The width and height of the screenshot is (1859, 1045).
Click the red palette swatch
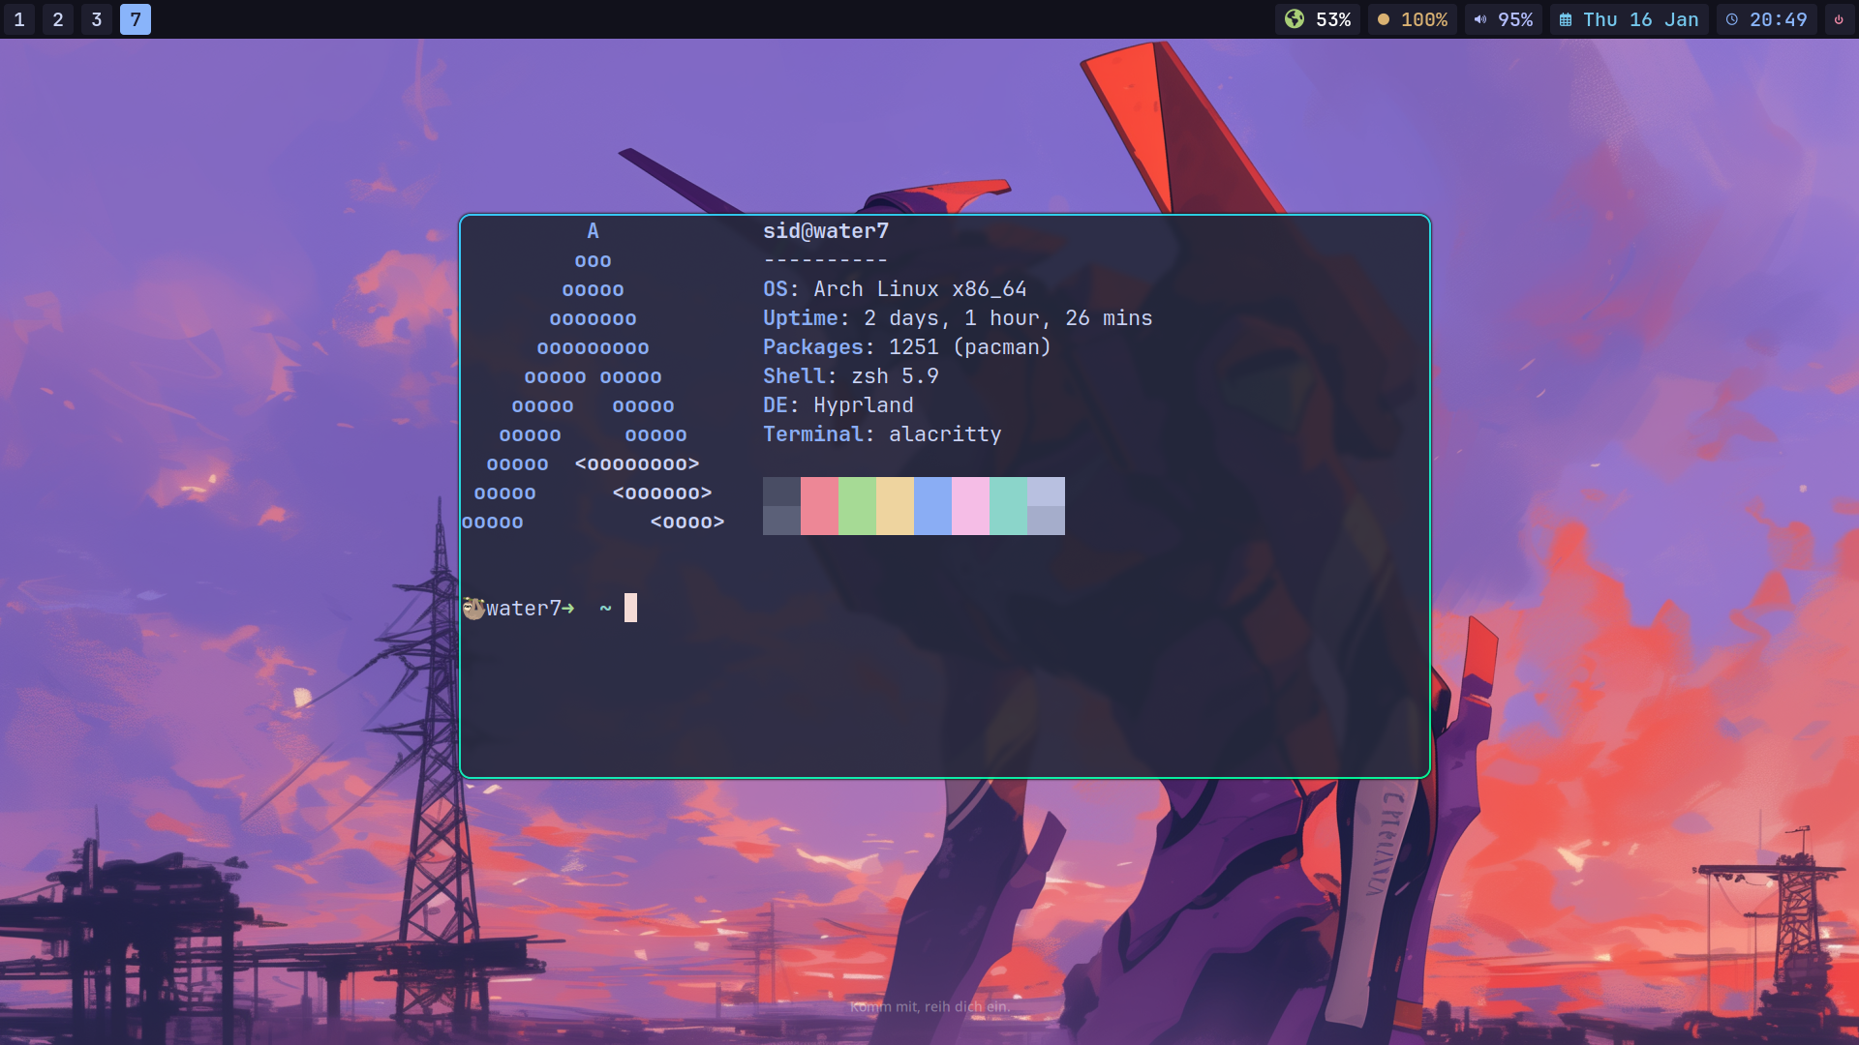[819, 506]
